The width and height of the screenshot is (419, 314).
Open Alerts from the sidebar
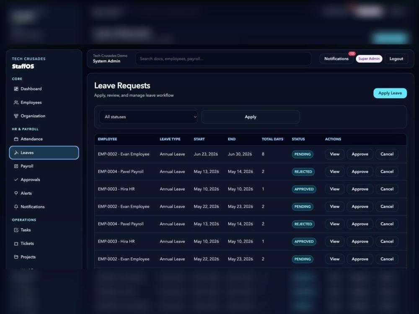point(44,193)
